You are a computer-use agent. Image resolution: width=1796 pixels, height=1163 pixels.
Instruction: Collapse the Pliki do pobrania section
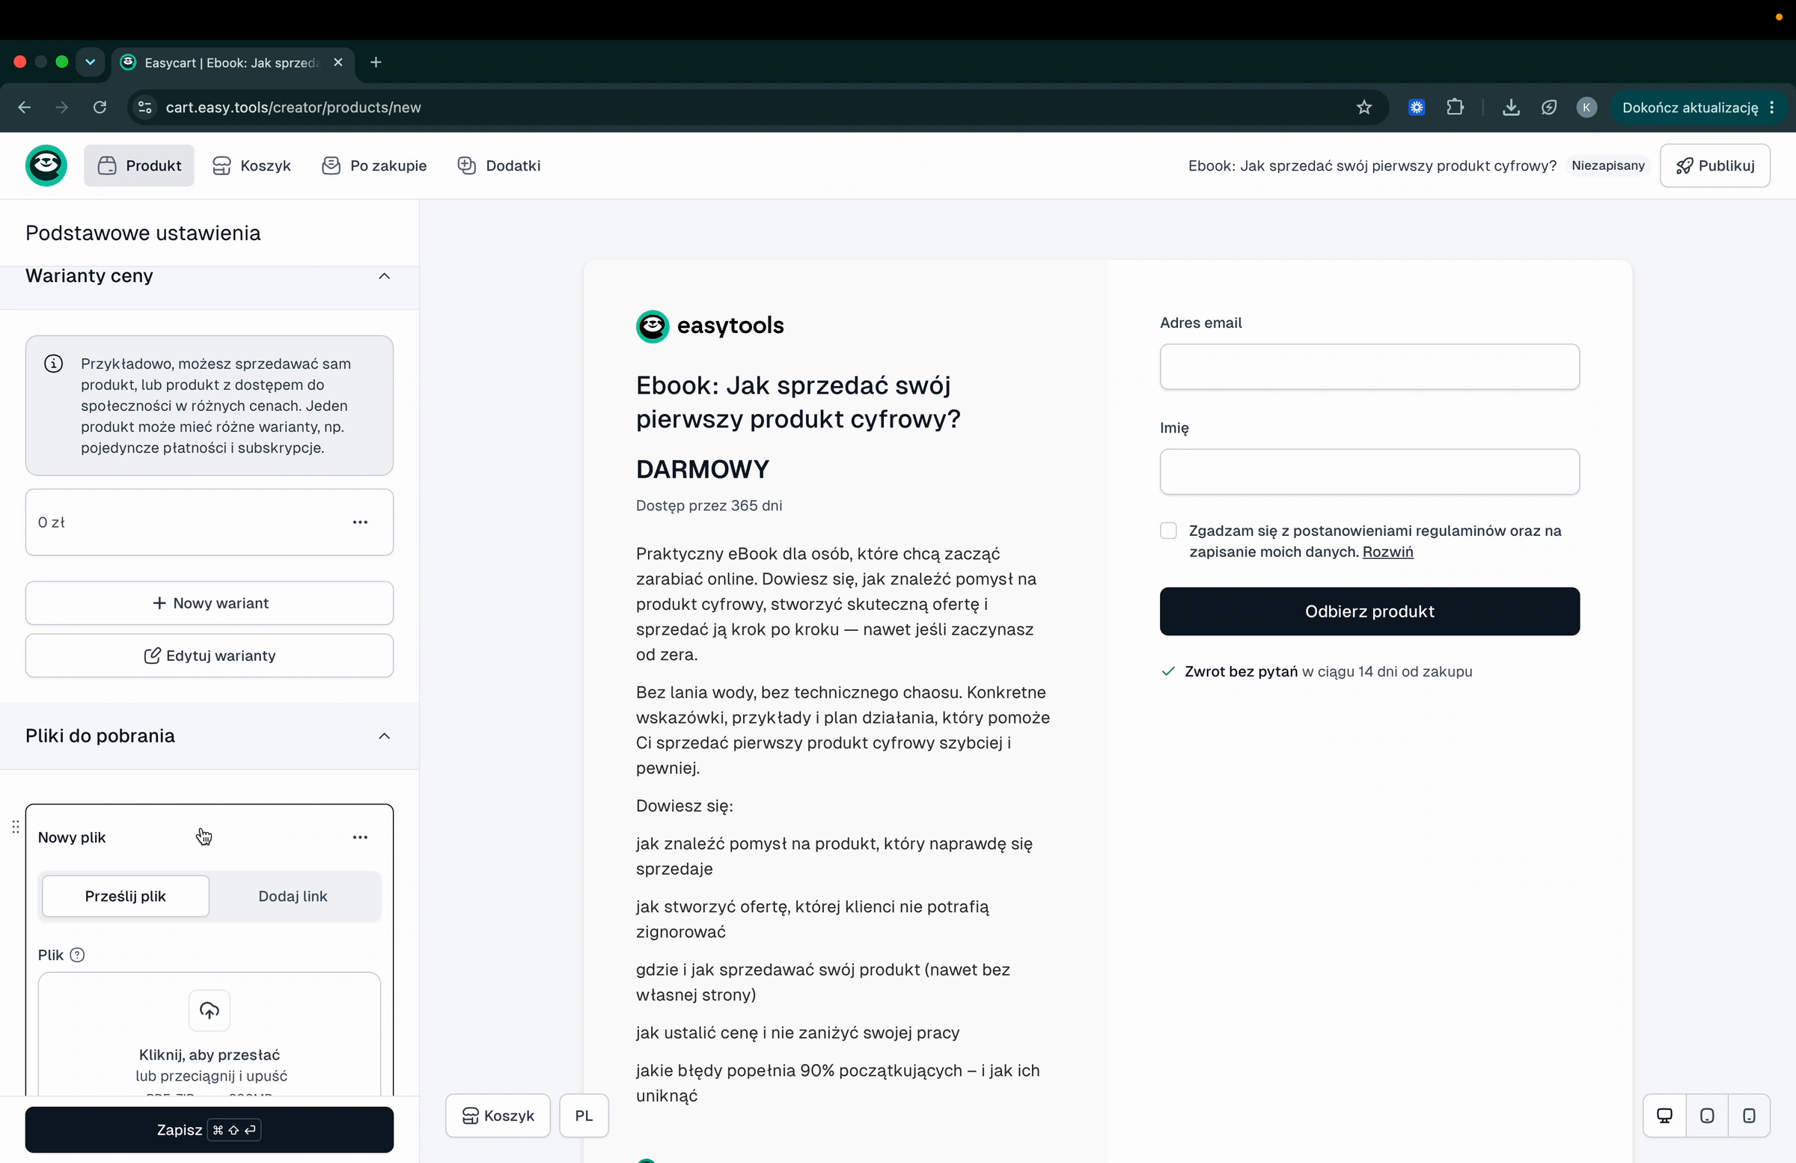click(384, 736)
